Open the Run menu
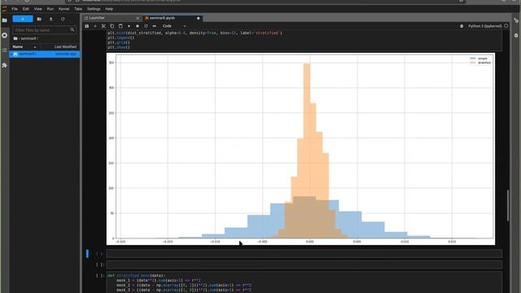Image resolution: width=521 pixels, height=293 pixels. (x=50, y=9)
